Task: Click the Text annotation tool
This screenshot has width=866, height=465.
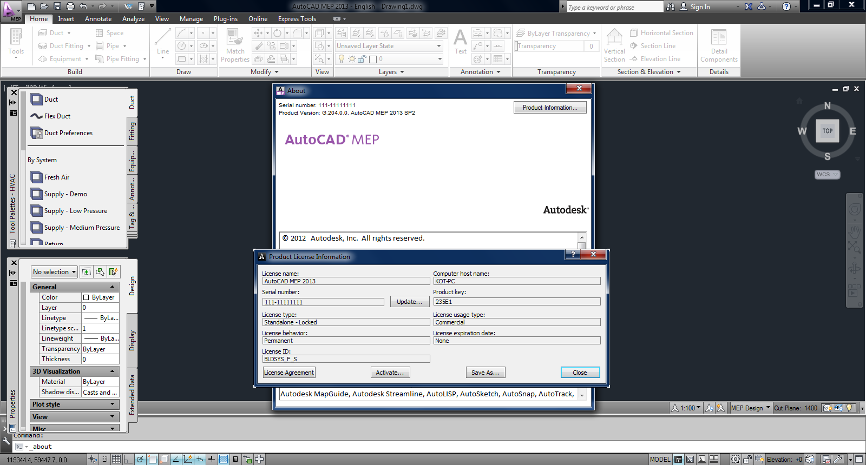Action: pos(461,42)
